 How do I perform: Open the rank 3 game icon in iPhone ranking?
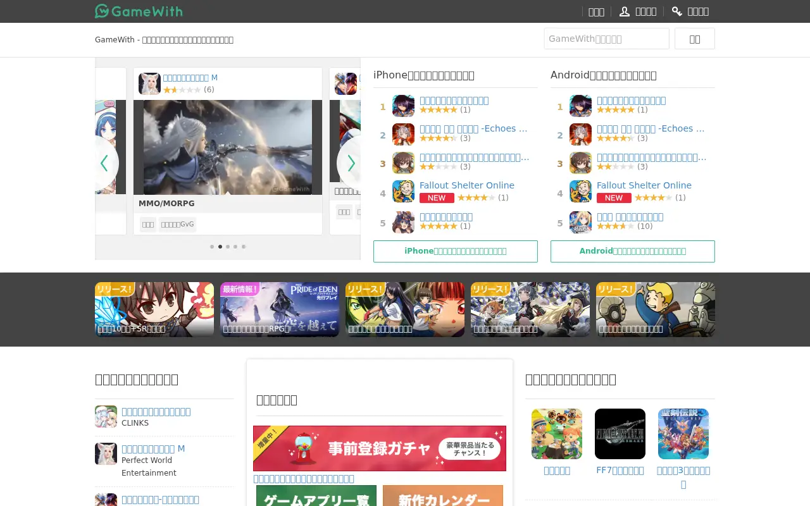tap(403, 163)
